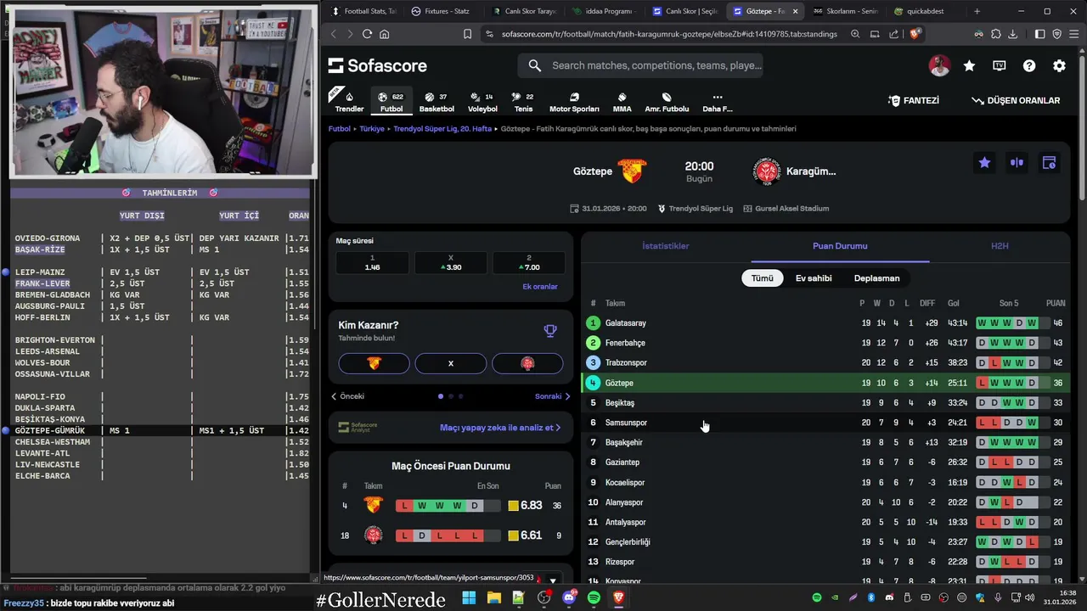Open the user profile avatar

[x=939, y=65]
